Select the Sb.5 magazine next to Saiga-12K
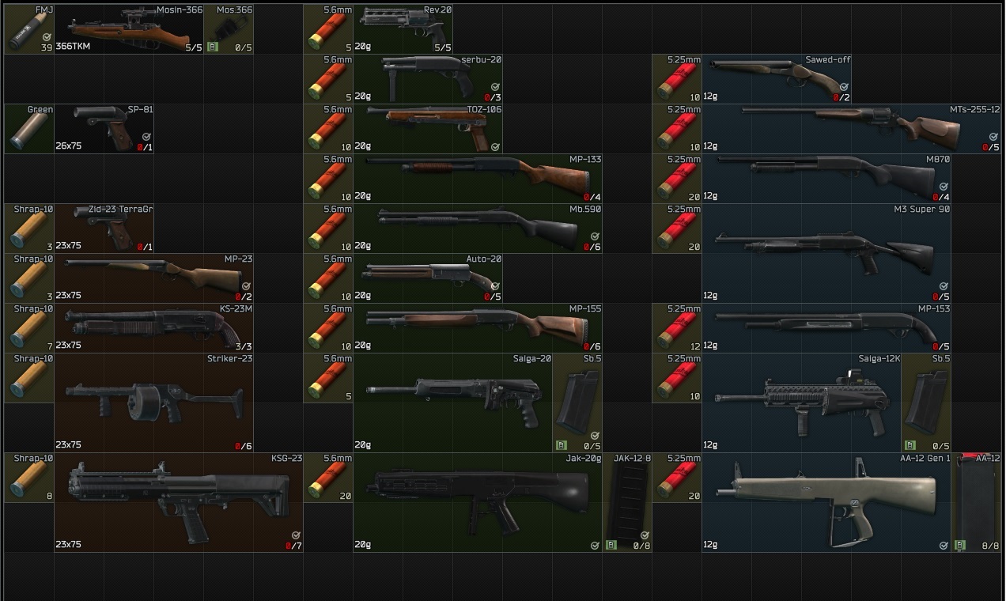The width and height of the screenshot is (1006, 601). 927,402
